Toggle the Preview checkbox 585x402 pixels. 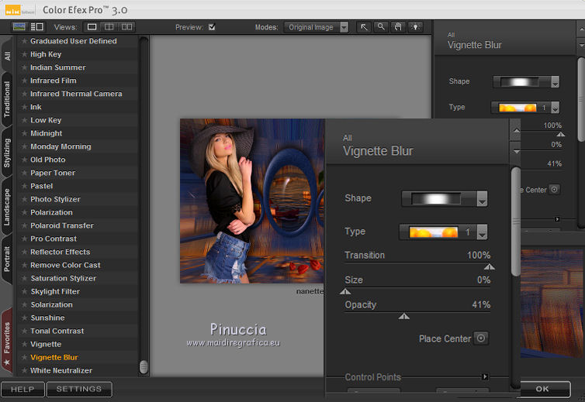(212, 27)
